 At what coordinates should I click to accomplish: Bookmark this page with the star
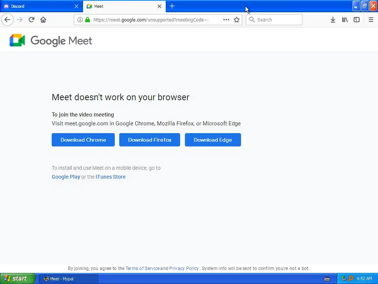(x=237, y=20)
